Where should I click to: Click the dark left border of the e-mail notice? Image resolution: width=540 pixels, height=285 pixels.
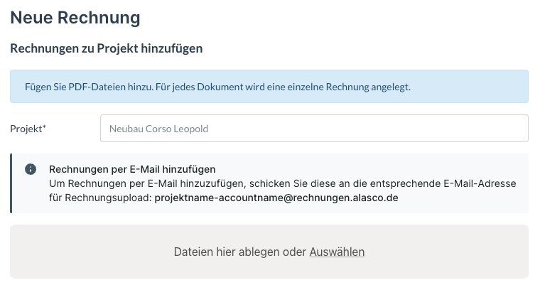pos(11,183)
